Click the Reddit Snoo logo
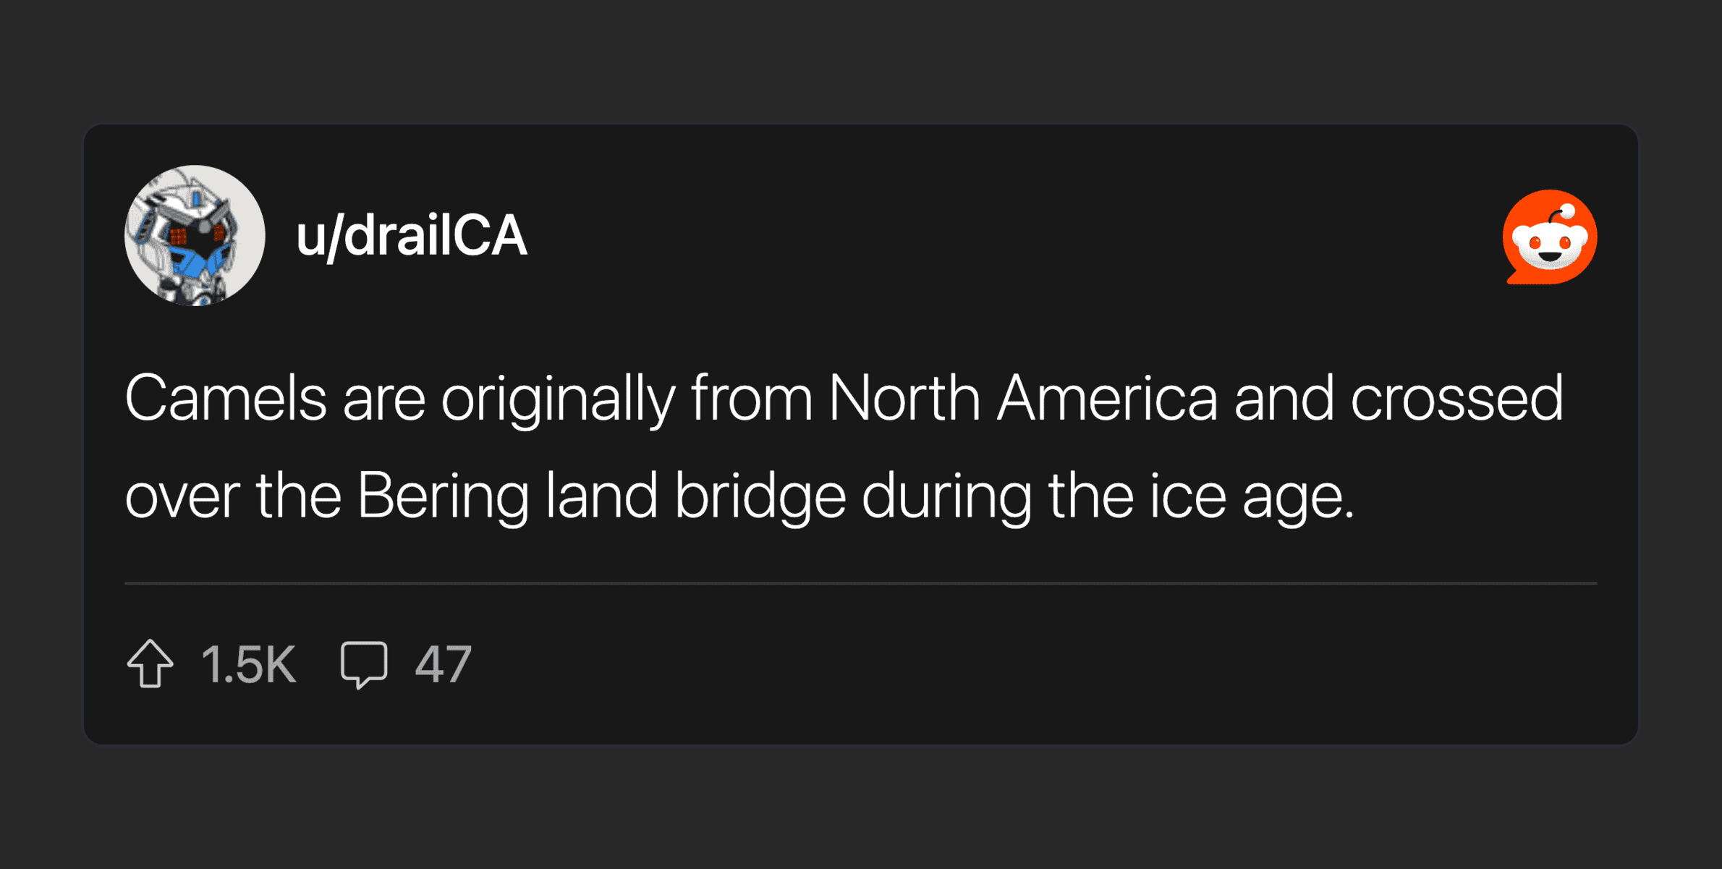Viewport: 1722px width, 869px height. coord(1550,237)
